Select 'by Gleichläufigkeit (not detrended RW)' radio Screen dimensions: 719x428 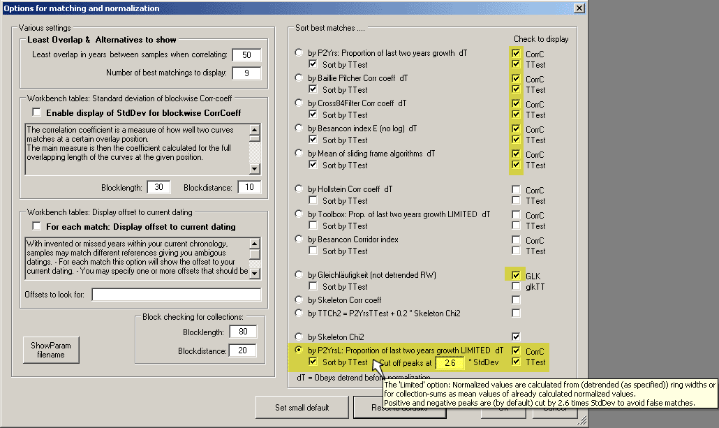tap(299, 274)
